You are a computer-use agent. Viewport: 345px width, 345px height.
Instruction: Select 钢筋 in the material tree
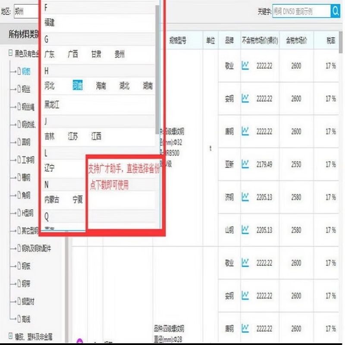[x=26, y=71]
